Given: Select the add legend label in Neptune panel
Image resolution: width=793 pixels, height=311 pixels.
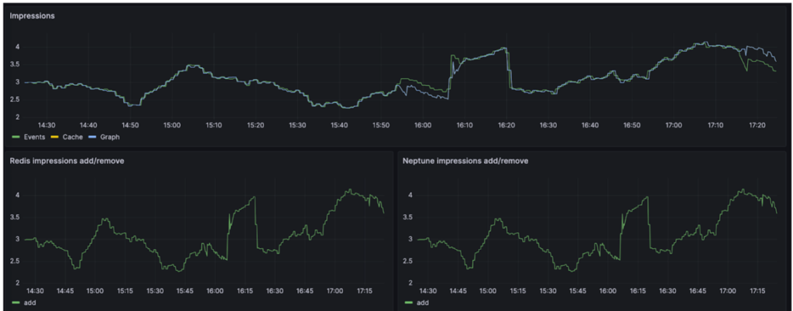Looking at the screenshot, I should 423,302.
